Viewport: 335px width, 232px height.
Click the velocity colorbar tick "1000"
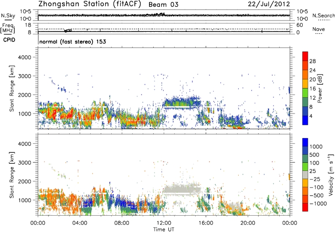[x=316, y=147]
